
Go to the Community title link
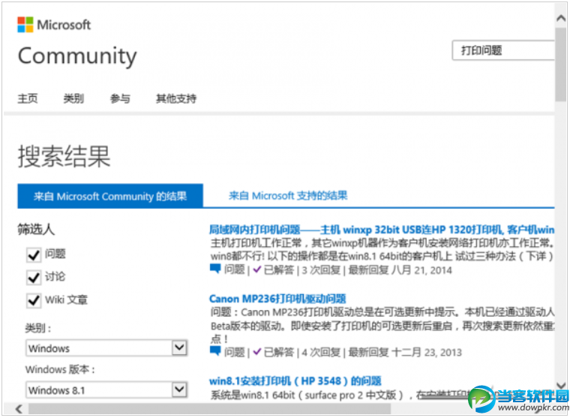point(77,56)
